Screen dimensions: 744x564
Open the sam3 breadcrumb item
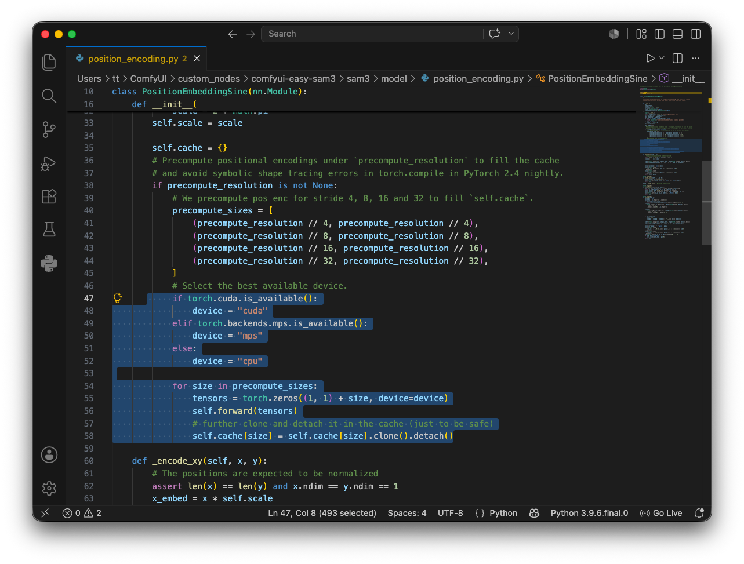click(x=358, y=78)
